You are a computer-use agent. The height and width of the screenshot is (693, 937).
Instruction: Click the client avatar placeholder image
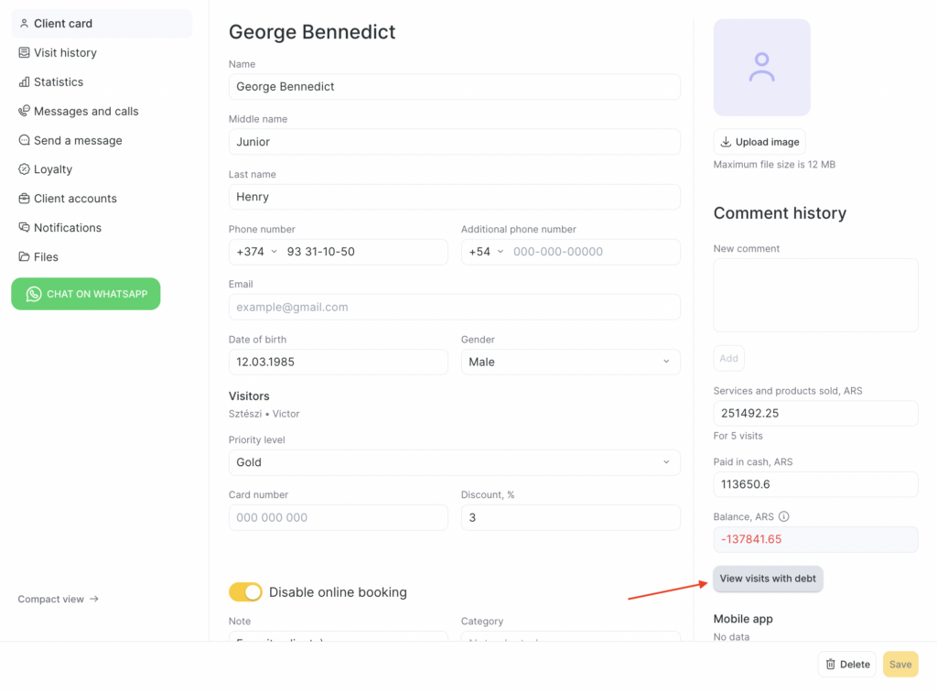(x=761, y=68)
